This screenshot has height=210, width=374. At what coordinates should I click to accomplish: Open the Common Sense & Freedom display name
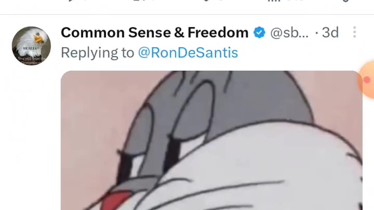pos(155,33)
